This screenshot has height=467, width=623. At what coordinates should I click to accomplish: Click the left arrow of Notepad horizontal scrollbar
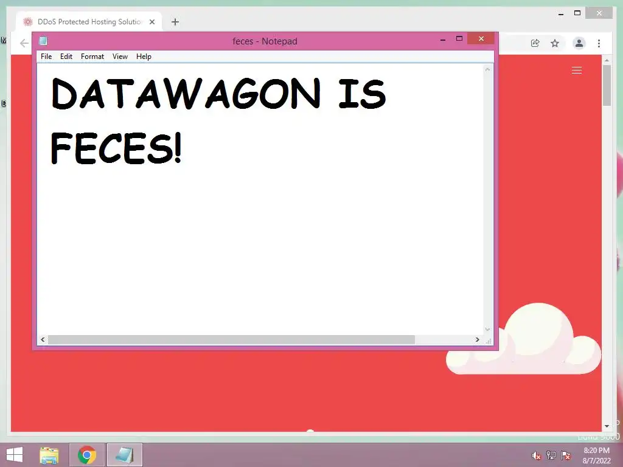coord(43,339)
